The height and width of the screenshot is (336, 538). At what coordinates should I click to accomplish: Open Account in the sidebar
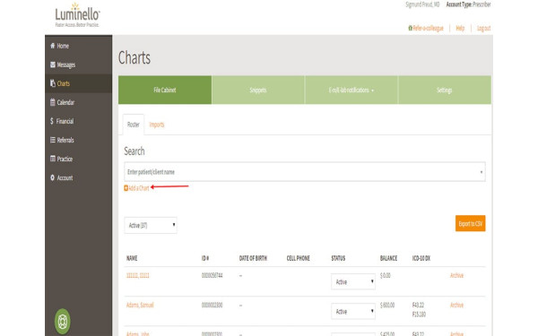[x=78, y=177]
